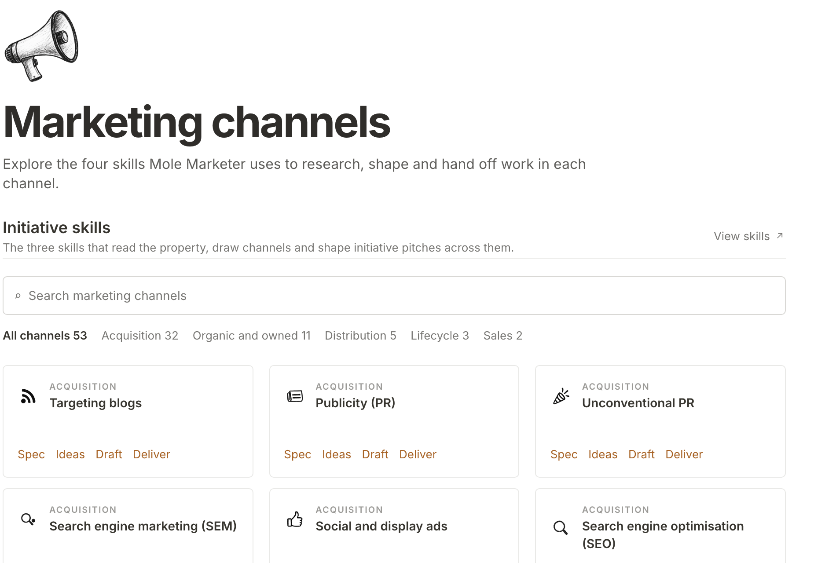Open the Unconventional PR card title
Viewport: 814px width, 563px height.
tap(638, 403)
